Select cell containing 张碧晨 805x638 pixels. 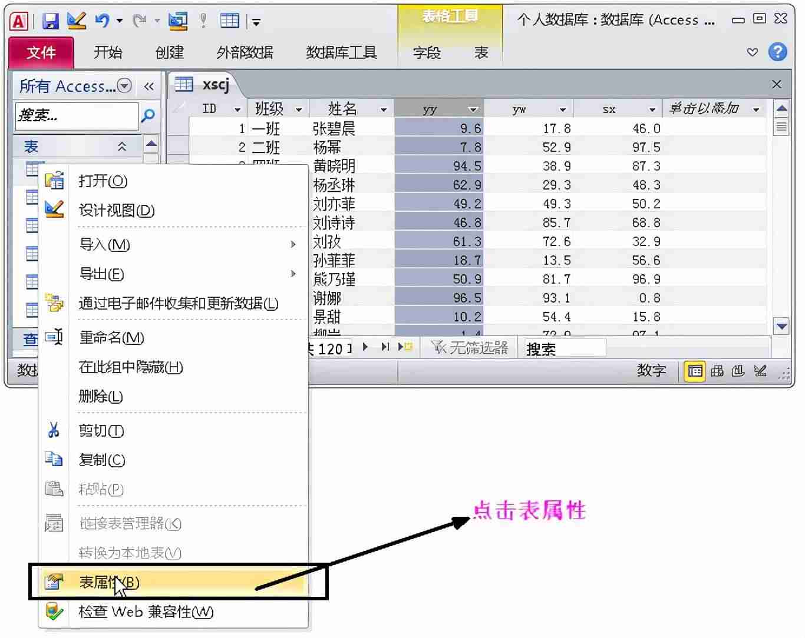pos(351,128)
